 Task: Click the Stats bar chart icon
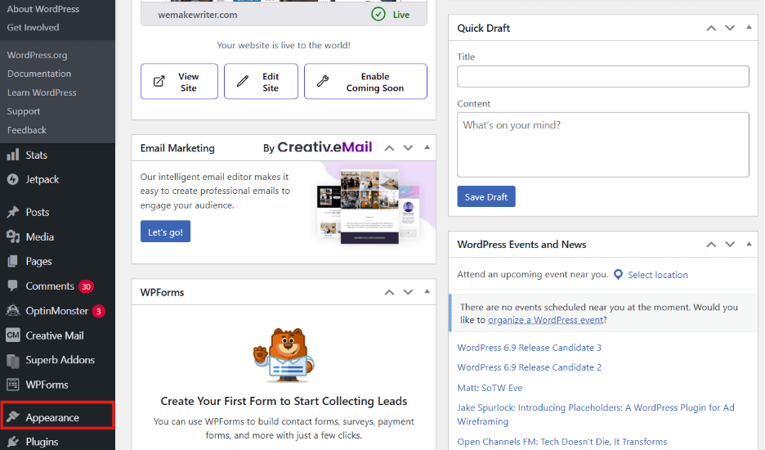pos(12,155)
